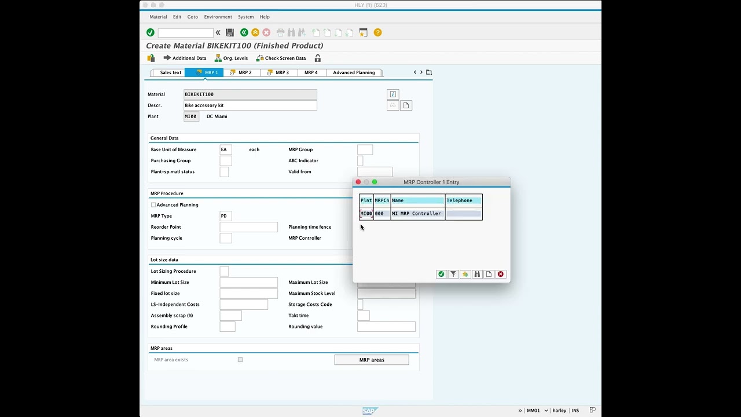Viewport: 741px width, 417px height.
Task: Open the Edit menu
Action: pos(177,17)
